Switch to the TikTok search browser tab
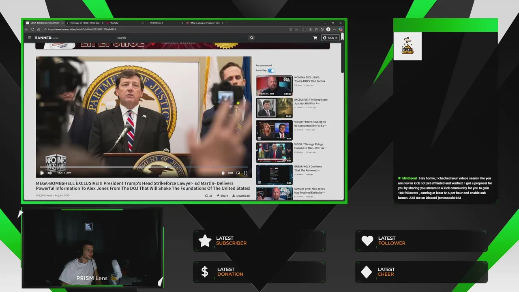 pyautogui.click(x=85, y=23)
